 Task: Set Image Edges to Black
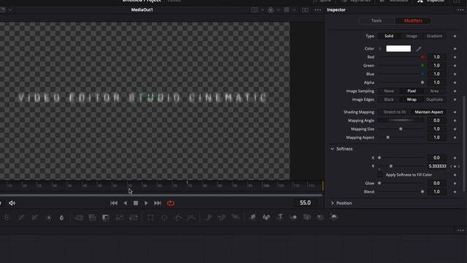click(389, 99)
